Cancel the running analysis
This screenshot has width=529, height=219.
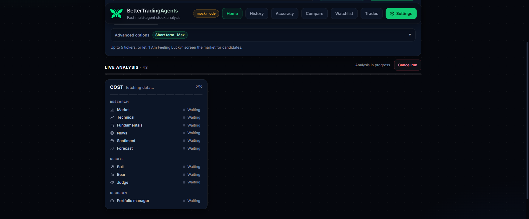pyautogui.click(x=408, y=65)
